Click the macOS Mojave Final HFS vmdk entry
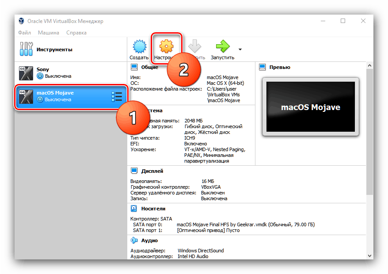The height and width of the screenshot is (274, 388). 246,225
